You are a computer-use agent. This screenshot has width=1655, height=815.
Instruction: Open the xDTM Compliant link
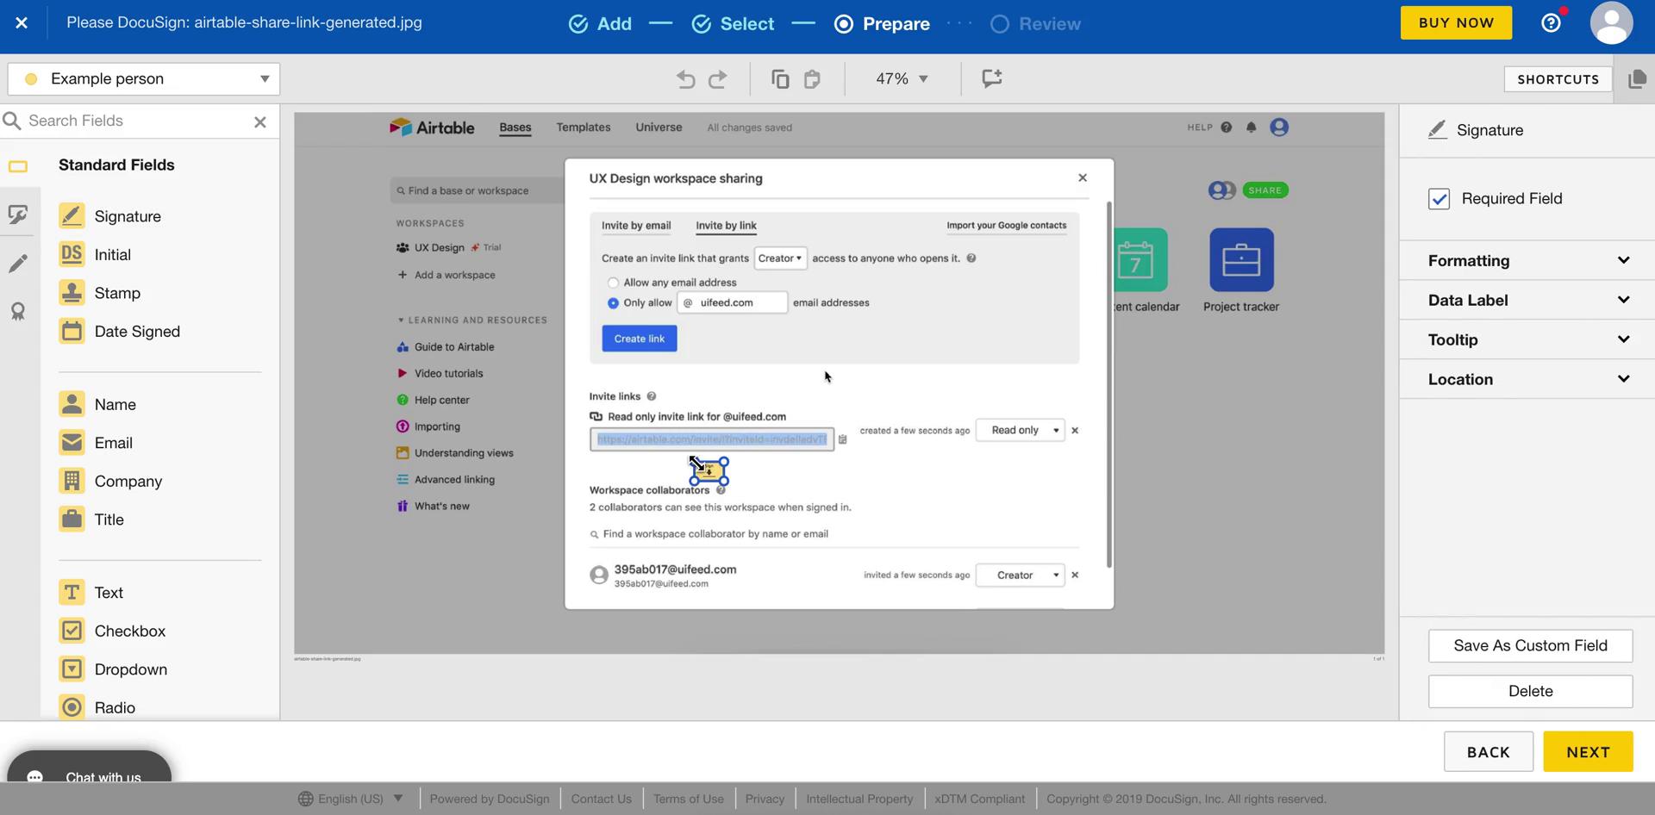click(979, 799)
